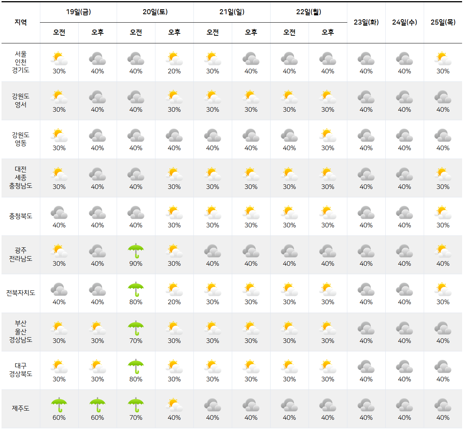
Task: Click the 부산 울산 경상남도 region label
Action: pos(21,331)
